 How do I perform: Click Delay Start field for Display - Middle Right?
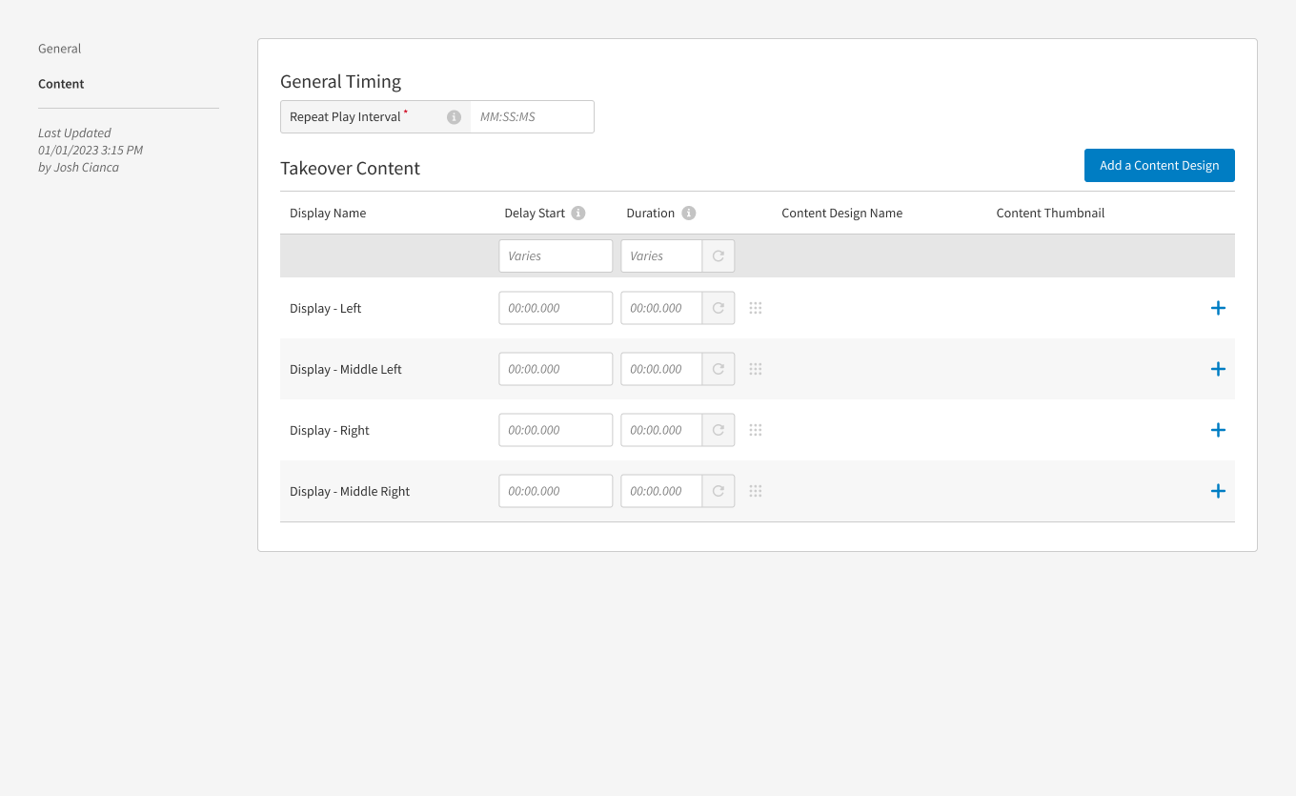[556, 491]
